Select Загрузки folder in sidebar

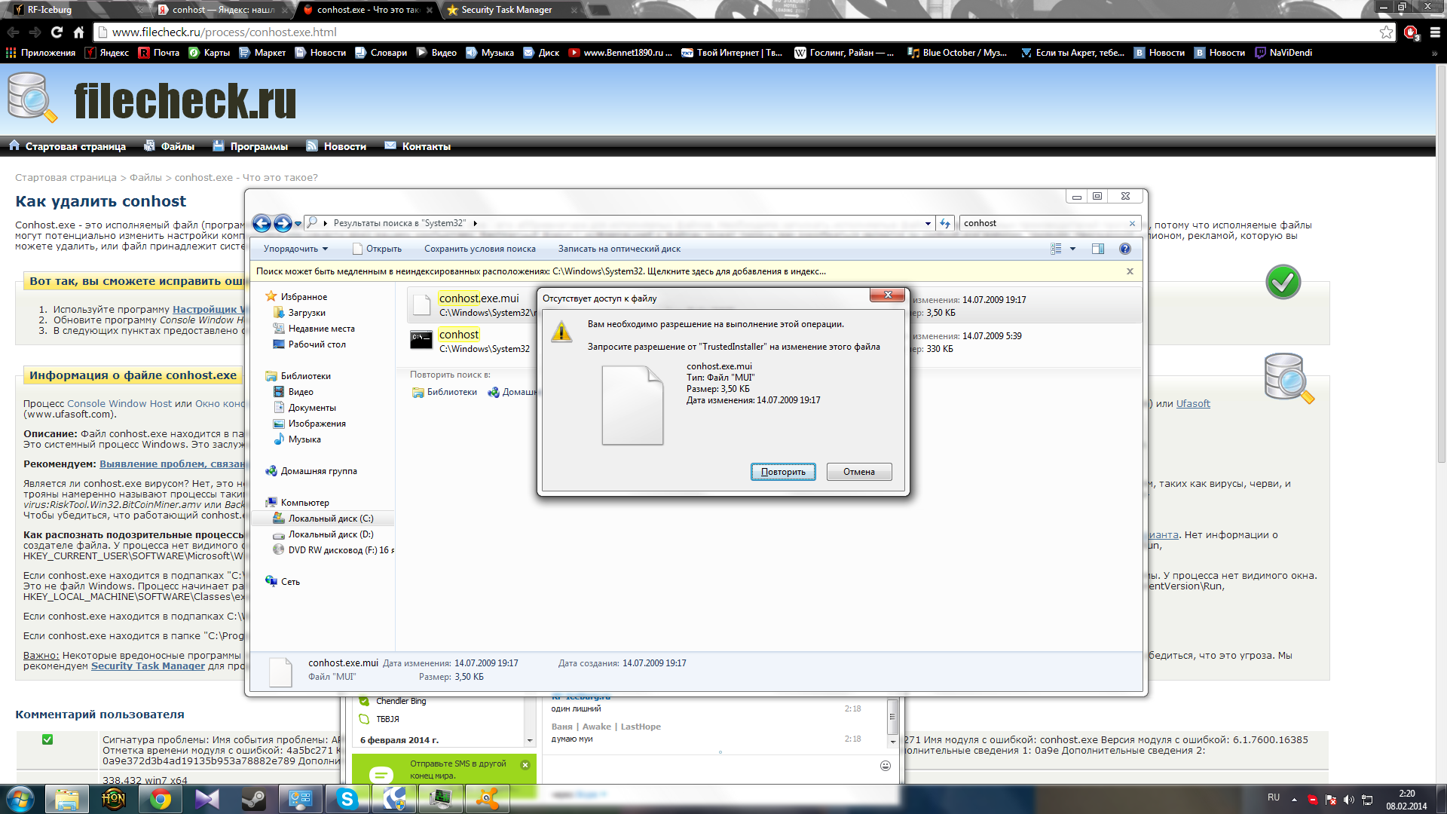(307, 313)
